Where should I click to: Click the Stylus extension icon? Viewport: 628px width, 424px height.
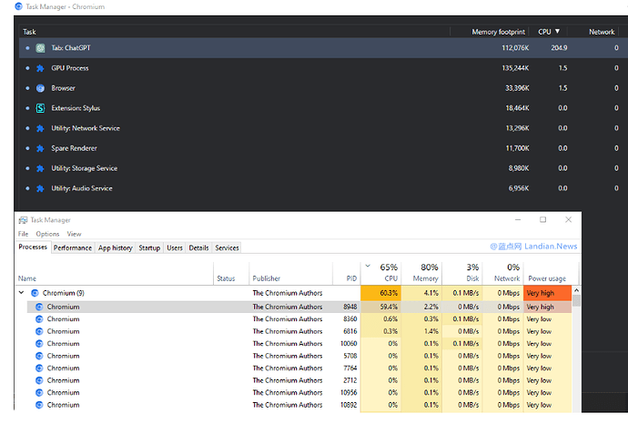click(x=40, y=108)
